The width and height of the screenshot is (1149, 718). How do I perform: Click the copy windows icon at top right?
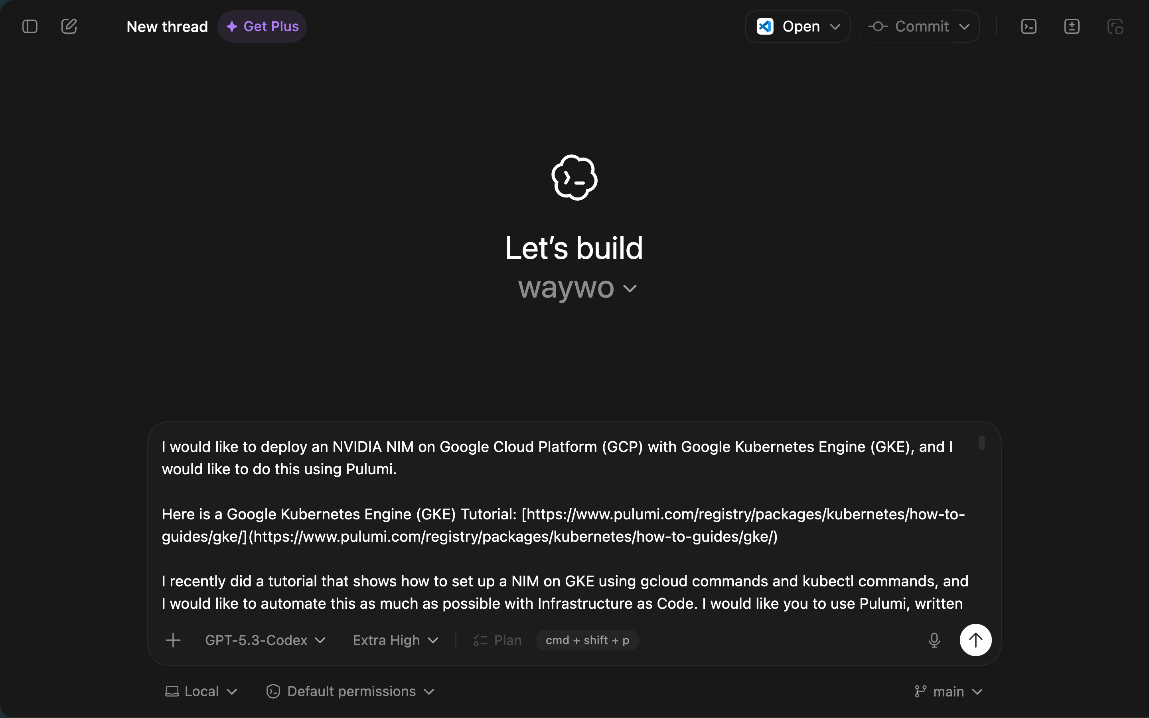click(x=1115, y=27)
